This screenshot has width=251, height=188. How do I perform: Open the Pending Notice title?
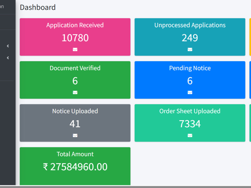click(190, 68)
